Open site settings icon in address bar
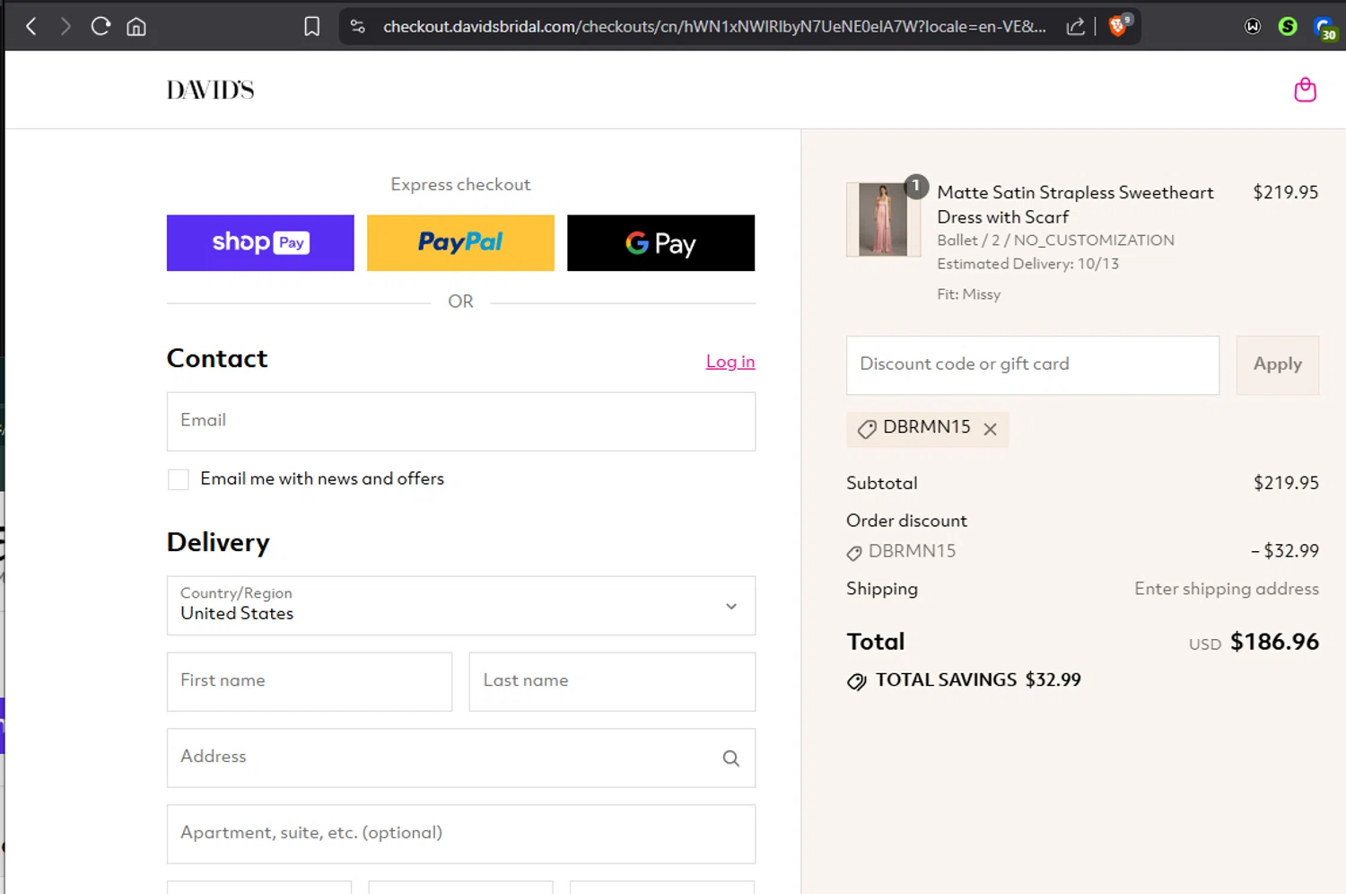 358,26
